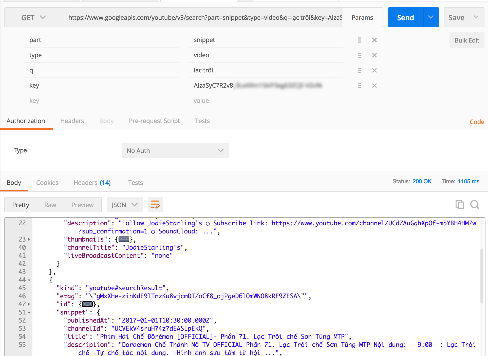488x356 pixels.
Task: Open the JSON format dropdown
Action: (x=125, y=205)
